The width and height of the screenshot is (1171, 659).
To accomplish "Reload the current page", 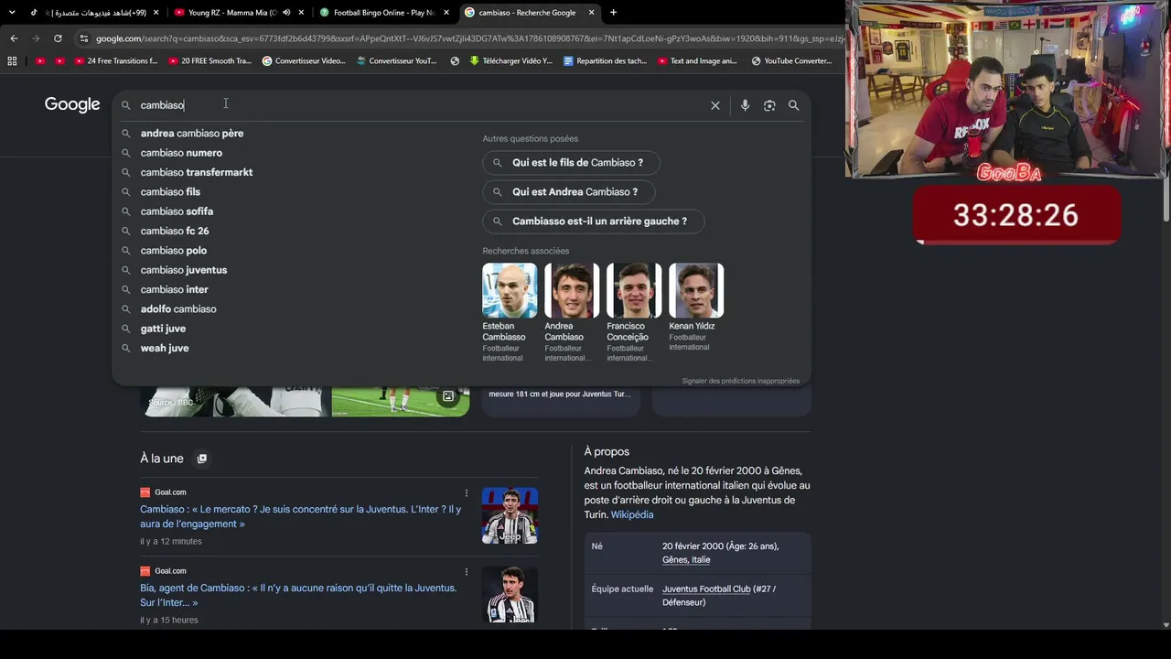I will (x=58, y=38).
